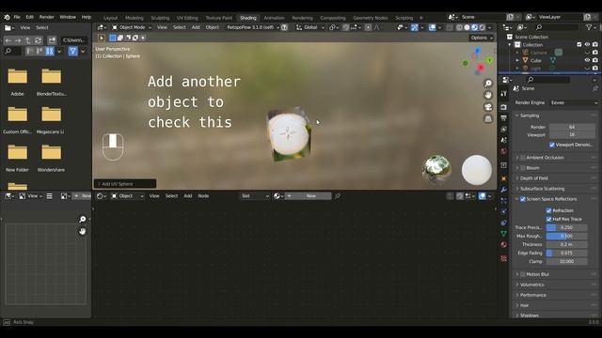The height and width of the screenshot is (338, 602).
Task: Pin the Scene properties panel
Action: coord(594,88)
